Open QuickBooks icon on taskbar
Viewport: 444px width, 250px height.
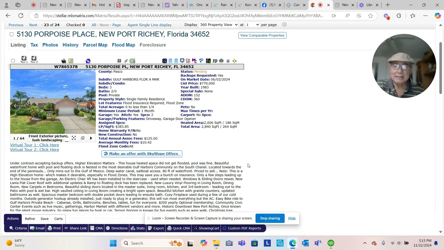click(331, 243)
